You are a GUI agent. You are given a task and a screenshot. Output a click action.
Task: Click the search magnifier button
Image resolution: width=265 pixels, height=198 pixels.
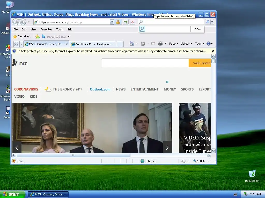pos(208,22)
